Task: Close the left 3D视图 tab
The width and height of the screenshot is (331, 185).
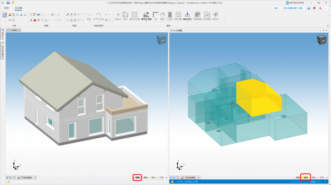Action: (19, 30)
